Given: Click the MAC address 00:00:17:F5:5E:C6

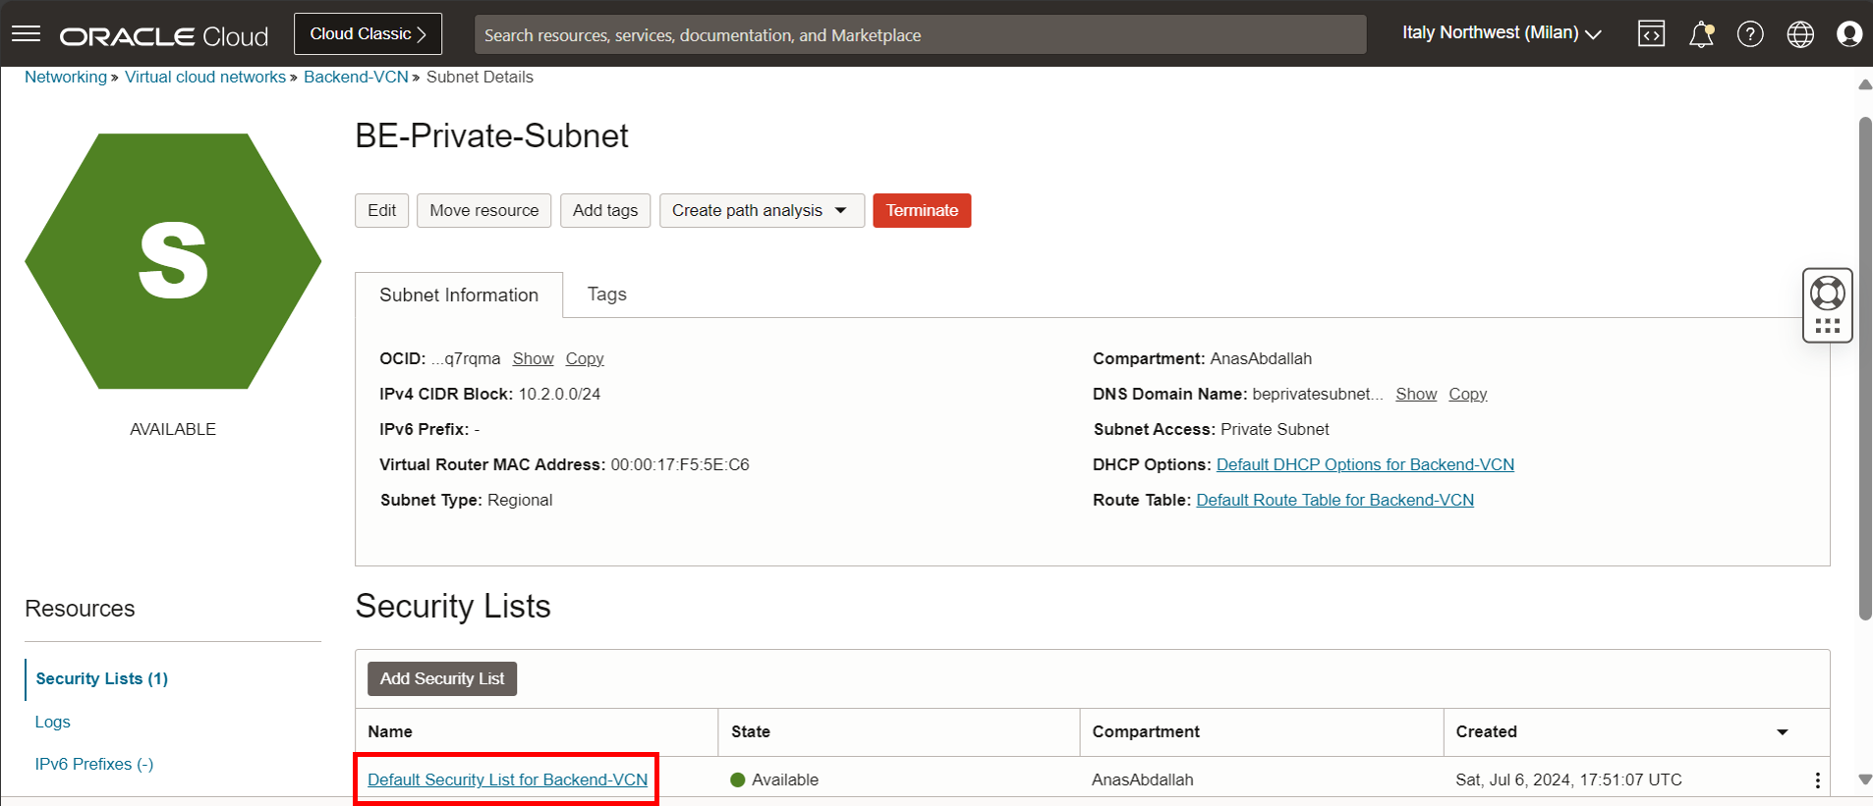Looking at the screenshot, I should point(680,465).
